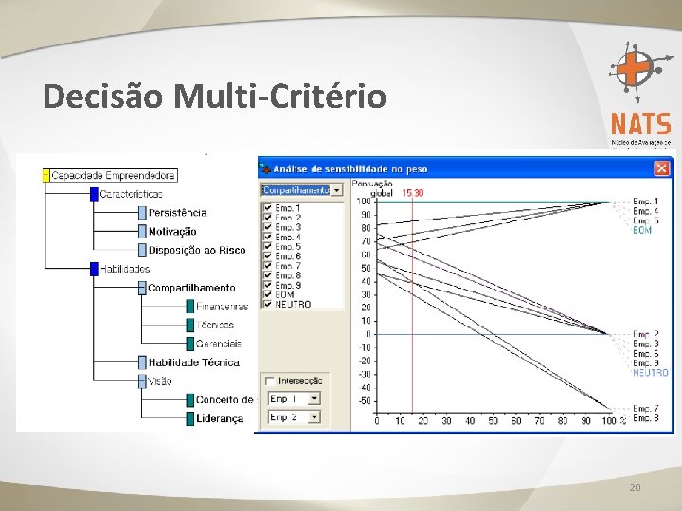Image resolution: width=682 pixels, height=511 pixels.
Task: Select the Gerenciais tree label
Action: [x=219, y=344]
